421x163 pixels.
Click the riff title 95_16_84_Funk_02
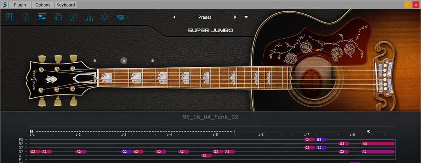(210, 117)
